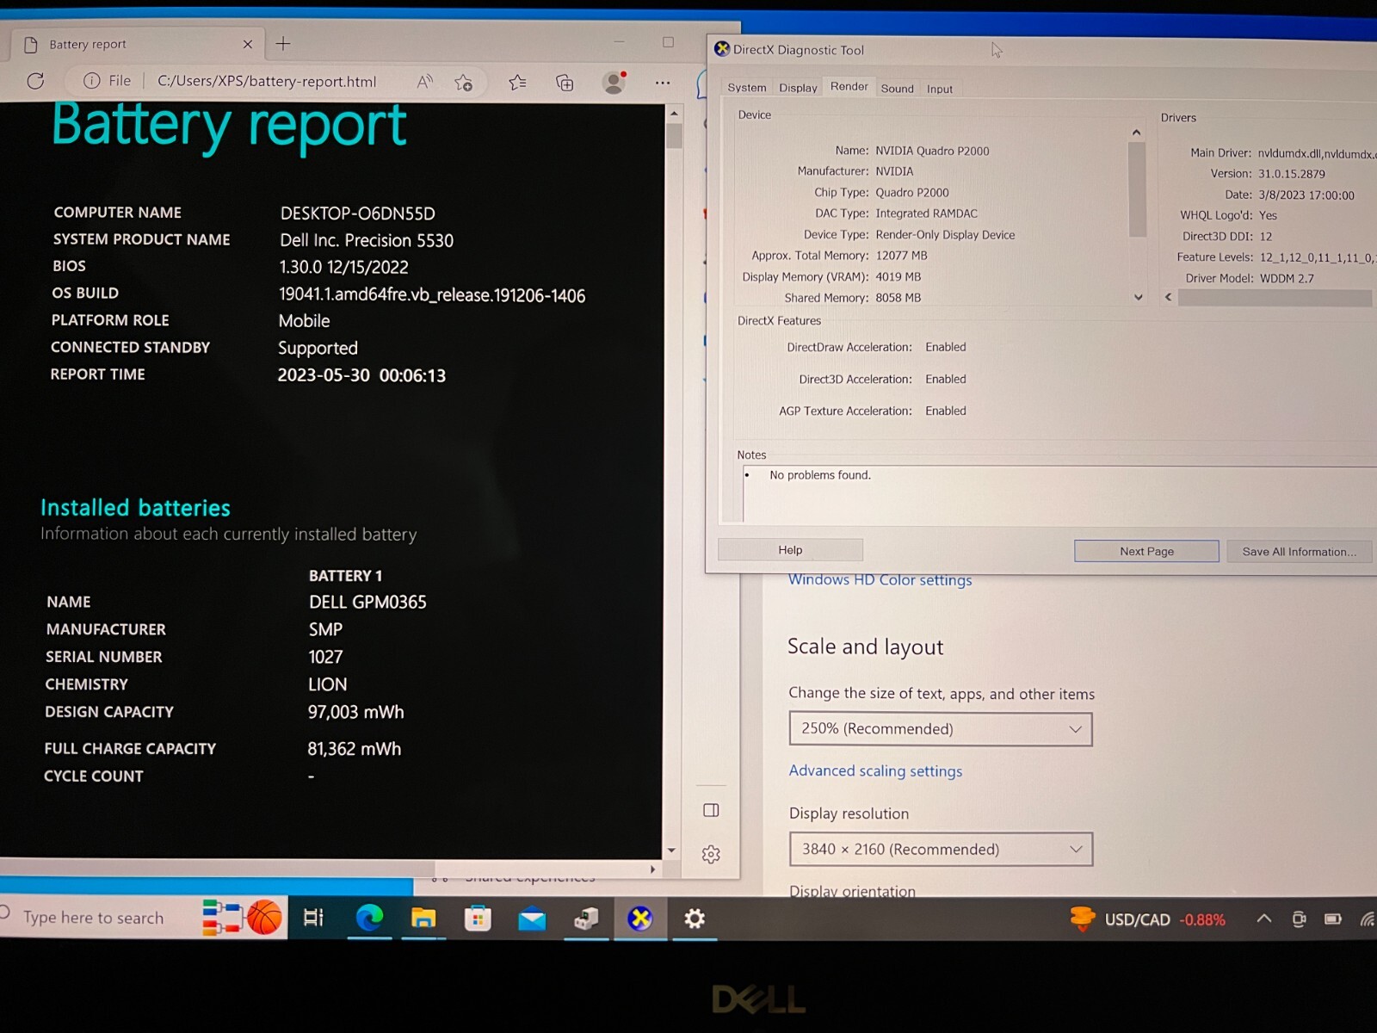Click the value 81,362 mWh
Image resolution: width=1377 pixels, height=1033 pixels.
[354, 749]
